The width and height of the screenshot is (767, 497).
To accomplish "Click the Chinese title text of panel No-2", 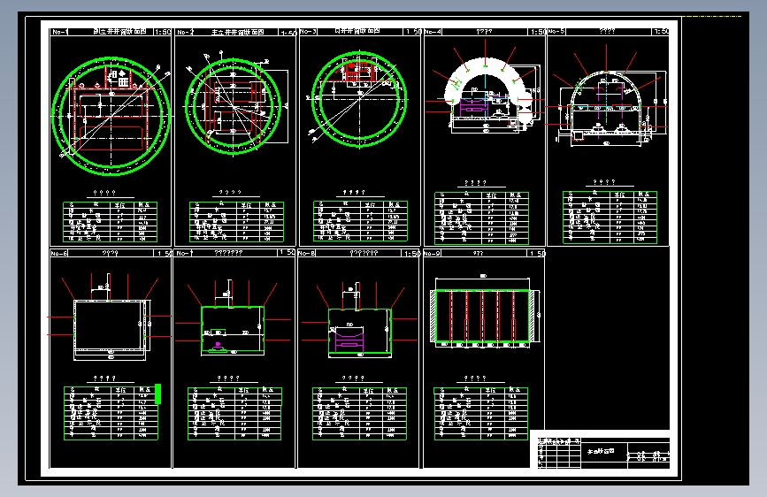I will (x=238, y=32).
